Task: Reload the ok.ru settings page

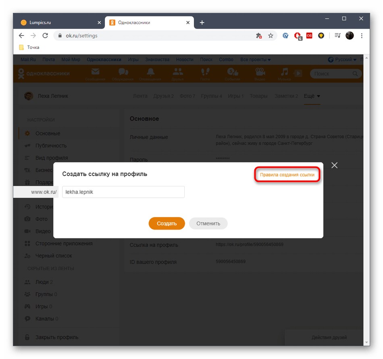Action: (x=45, y=35)
